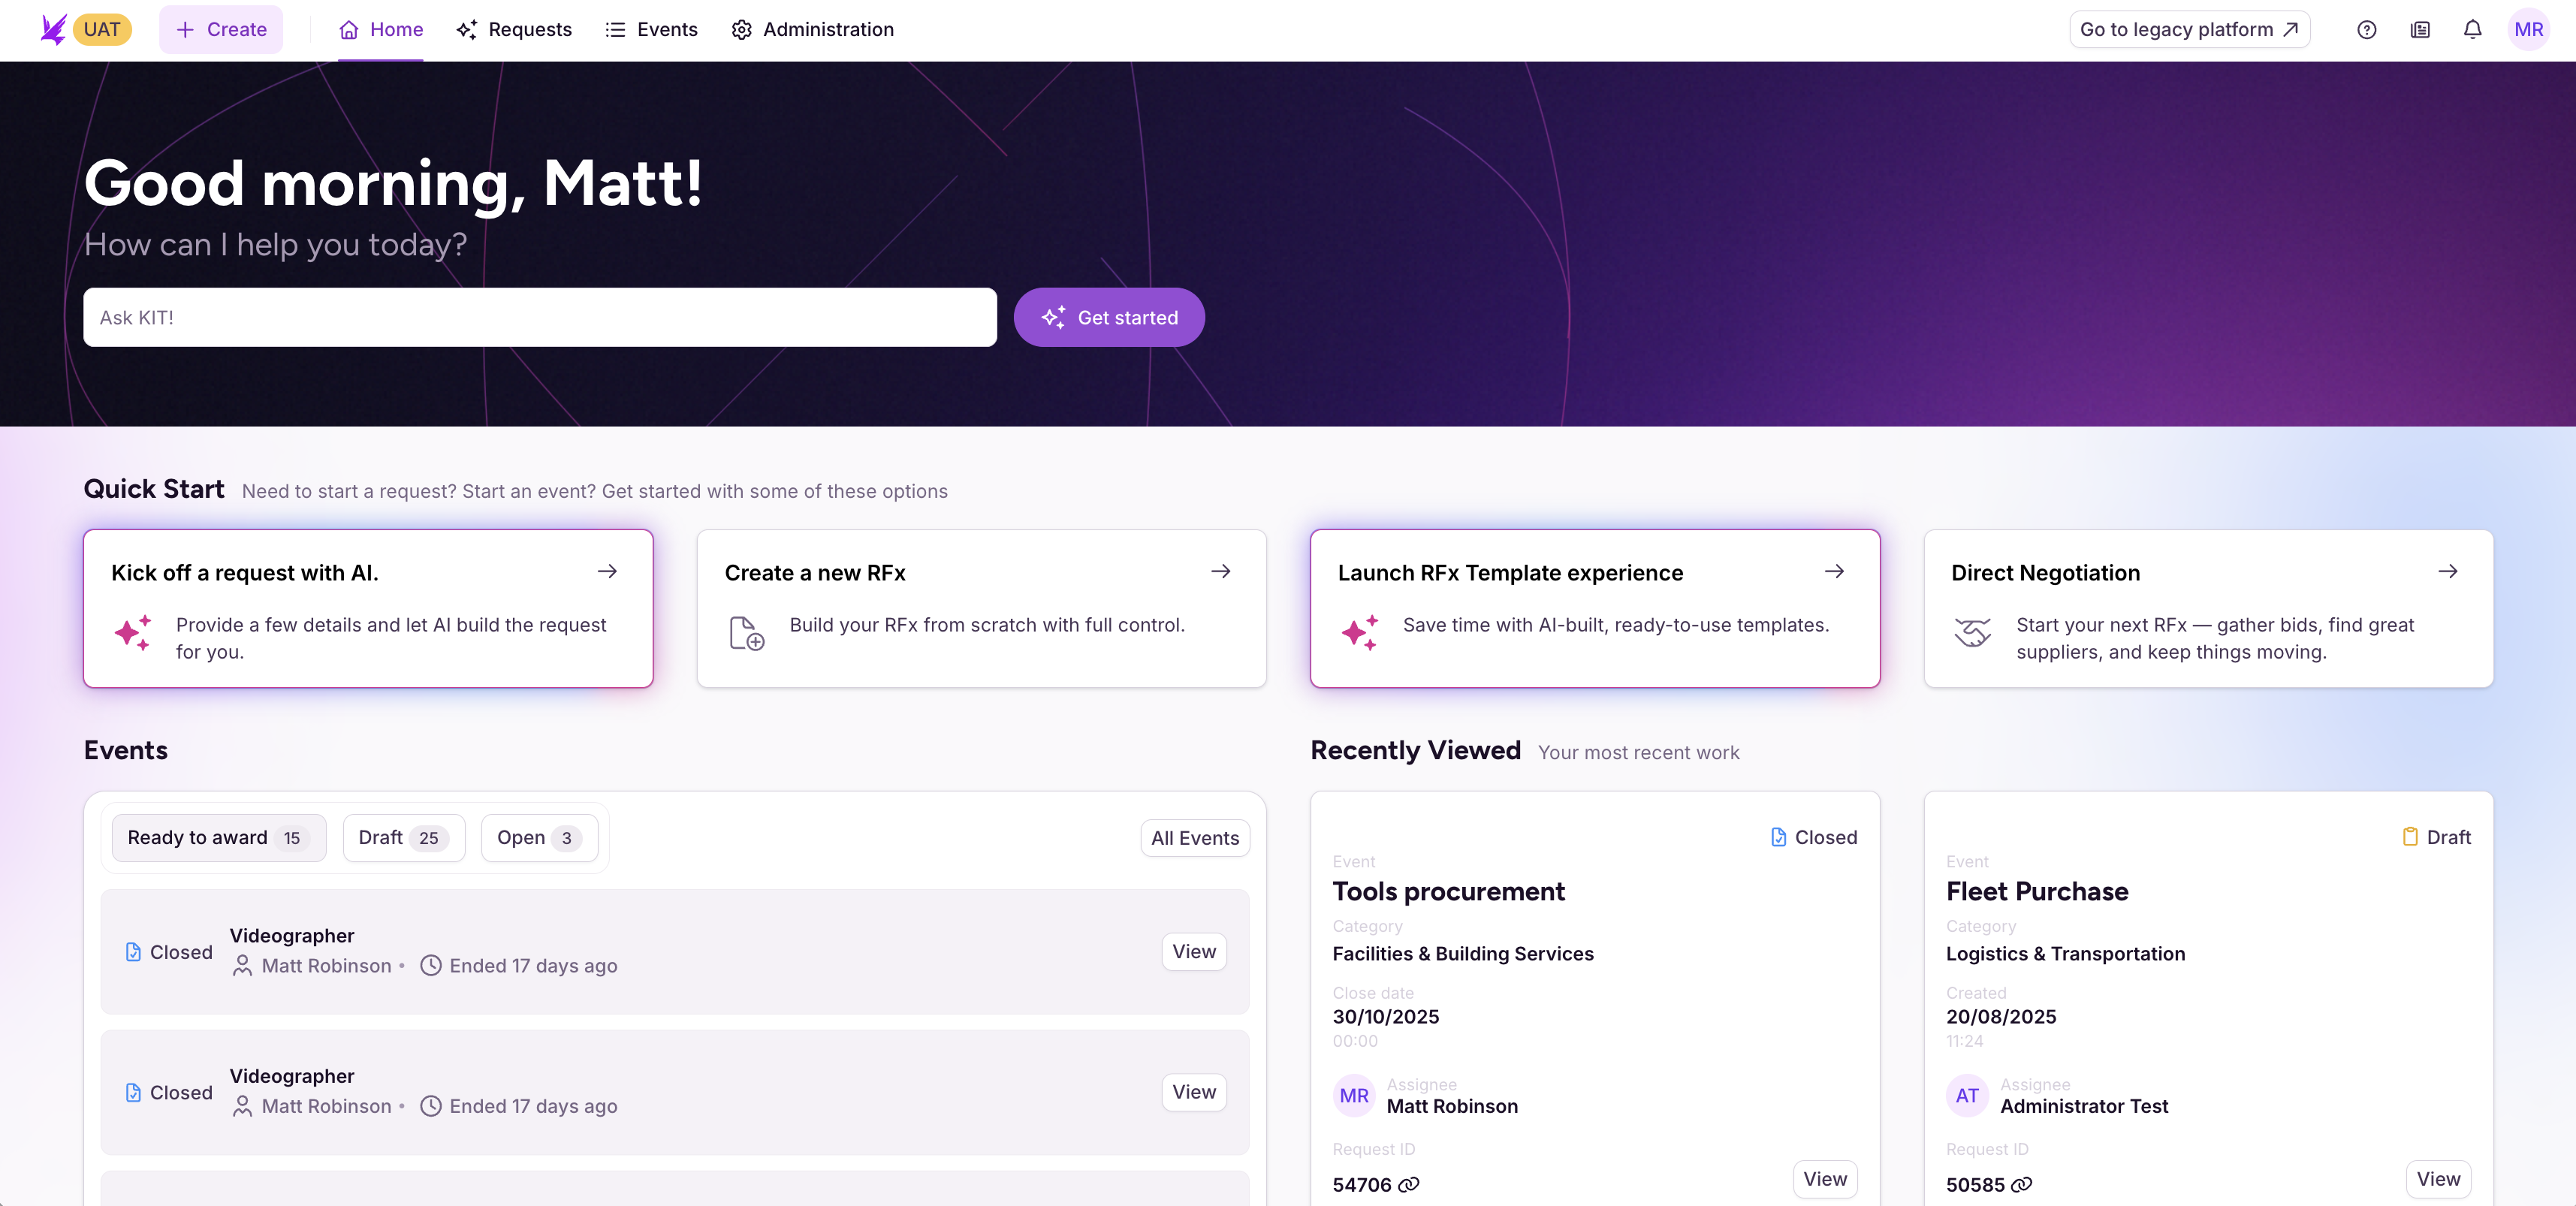Copy link icon next to 50585
The width and height of the screenshot is (2576, 1206).
2022,1185
